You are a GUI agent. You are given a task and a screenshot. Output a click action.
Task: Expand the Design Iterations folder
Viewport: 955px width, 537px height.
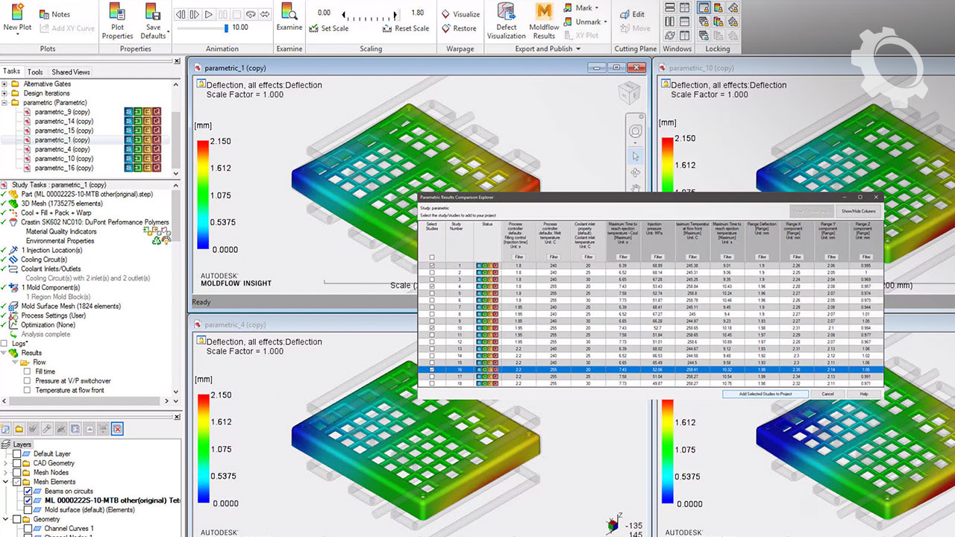4,93
